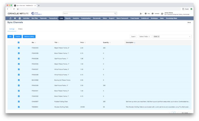Uncheck the Padded Folding Chair checkbox

[x=19, y=101]
